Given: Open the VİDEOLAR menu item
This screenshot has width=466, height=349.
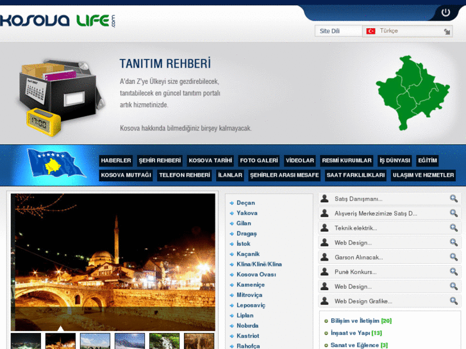Looking at the screenshot, I should coord(300,160).
